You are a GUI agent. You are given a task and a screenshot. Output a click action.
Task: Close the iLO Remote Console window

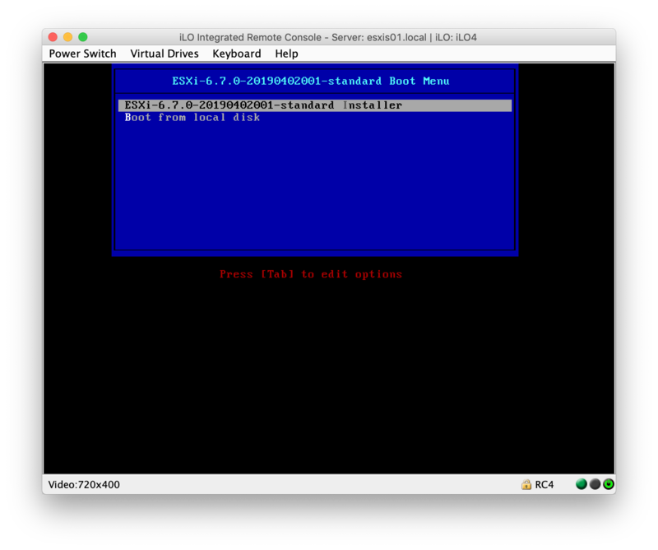[x=53, y=37]
